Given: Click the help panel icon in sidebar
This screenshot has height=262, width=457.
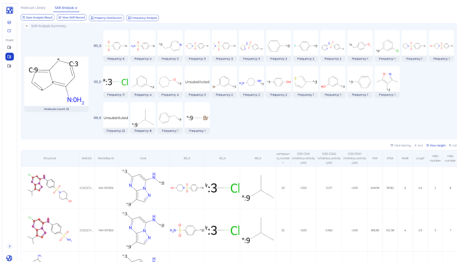Looking at the screenshot, I should point(9,31).
